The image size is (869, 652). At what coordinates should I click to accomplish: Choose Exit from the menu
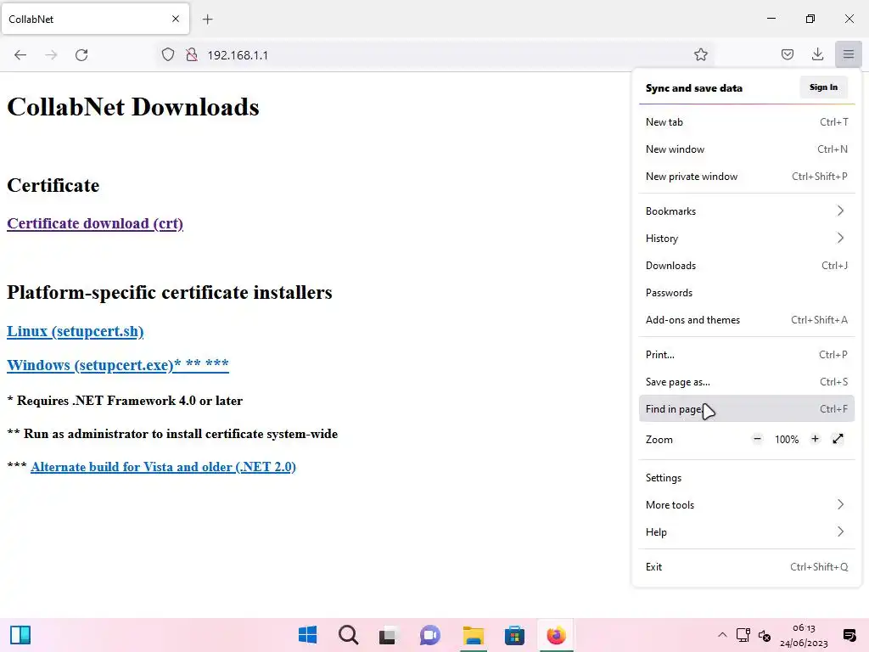(x=747, y=567)
